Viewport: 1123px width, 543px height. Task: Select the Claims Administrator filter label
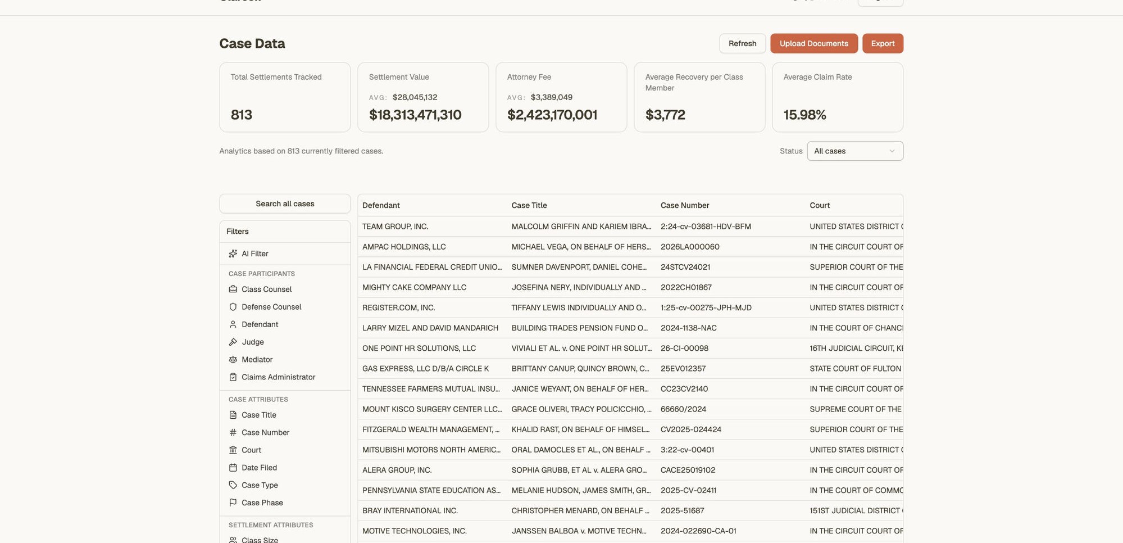pos(279,377)
